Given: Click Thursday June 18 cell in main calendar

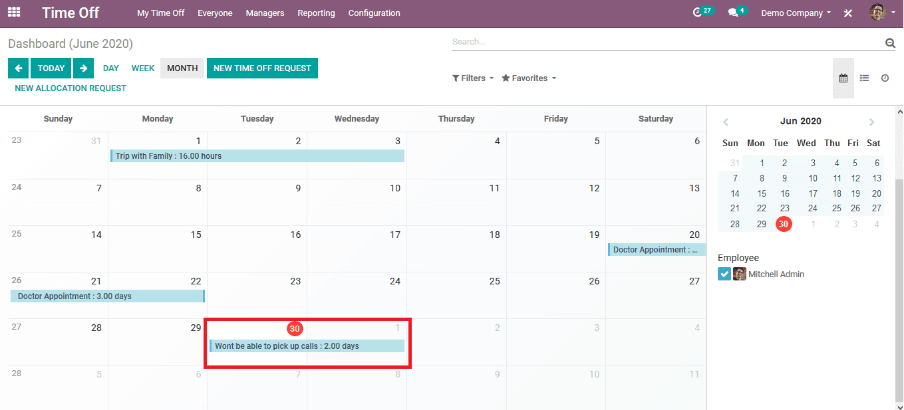Looking at the screenshot, I should click(456, 249).
